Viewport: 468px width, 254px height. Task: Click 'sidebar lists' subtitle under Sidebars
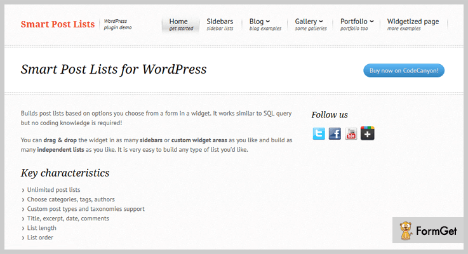tap(220, 29)
